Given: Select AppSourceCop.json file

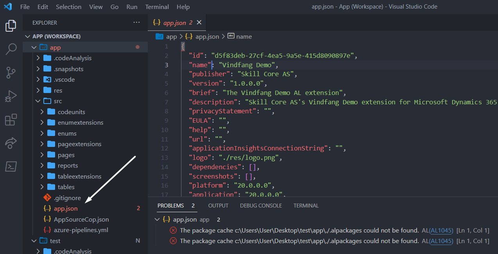Looking at the screenshot, I should pos(81,219).
